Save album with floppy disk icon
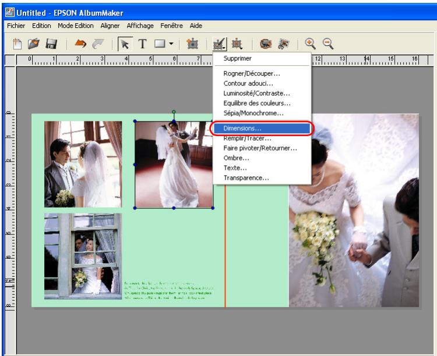The image size is (437, 356). 51,44
